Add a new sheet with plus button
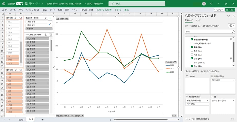237x122 pixels. pos(43,120)
